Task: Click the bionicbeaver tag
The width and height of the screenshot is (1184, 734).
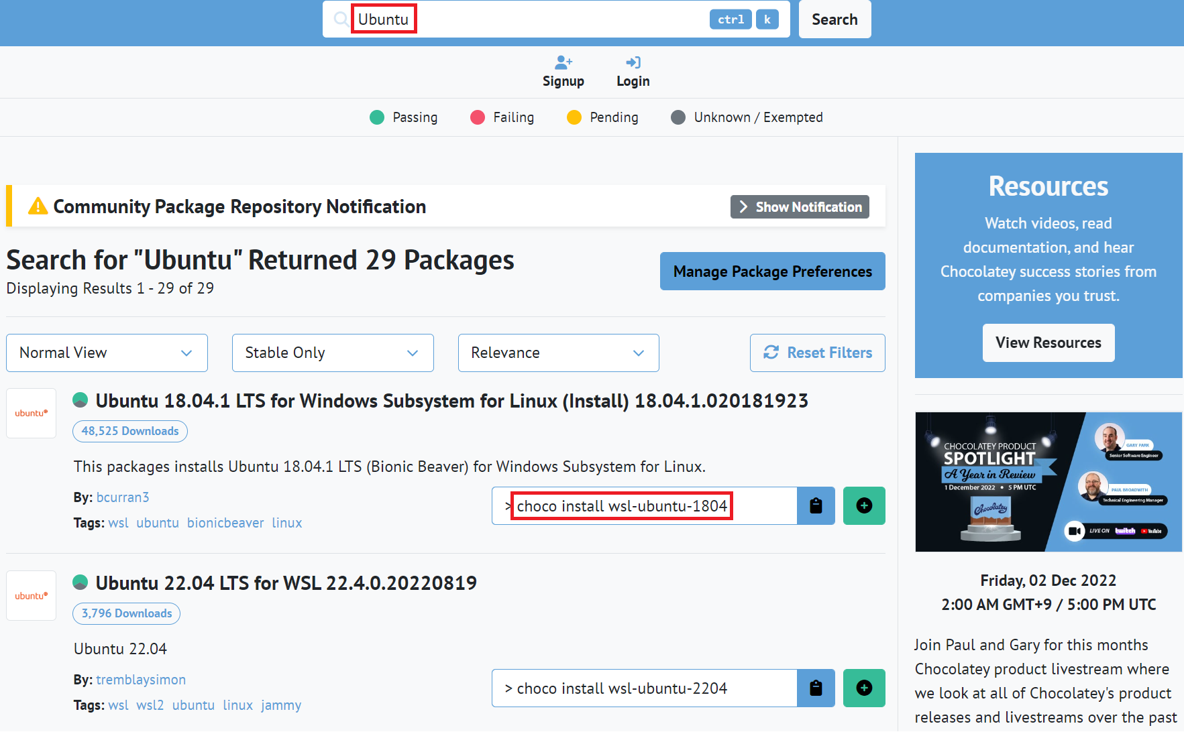Action: click(225, 523)
